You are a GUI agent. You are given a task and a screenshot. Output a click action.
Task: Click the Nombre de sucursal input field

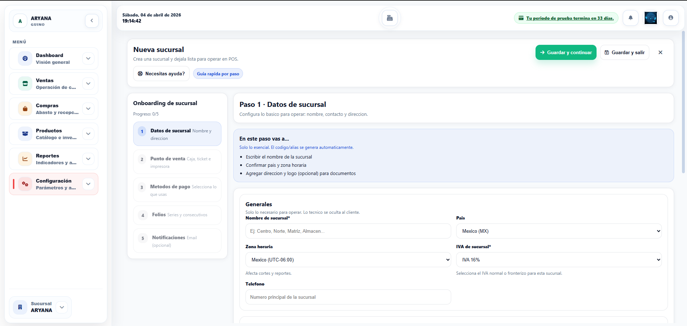[348, 231]
